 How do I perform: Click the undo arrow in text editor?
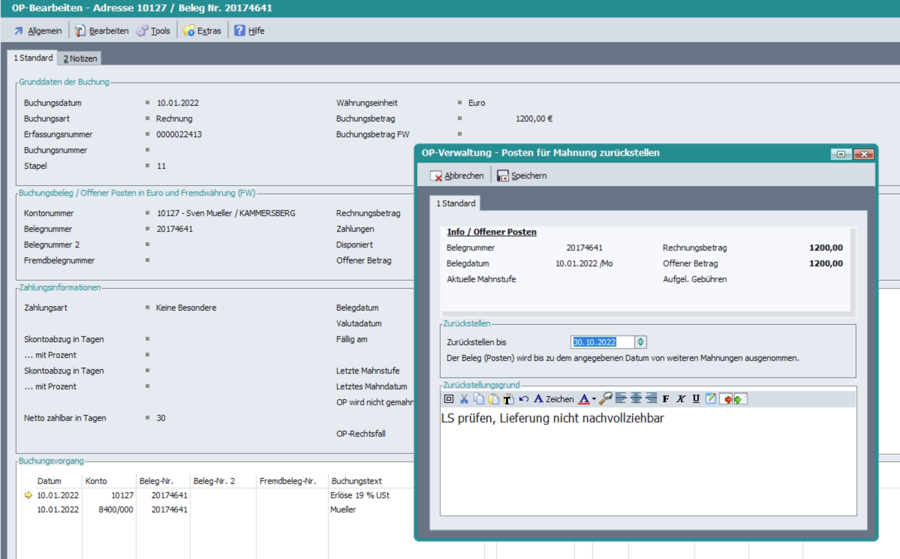(x=524, y=399)
